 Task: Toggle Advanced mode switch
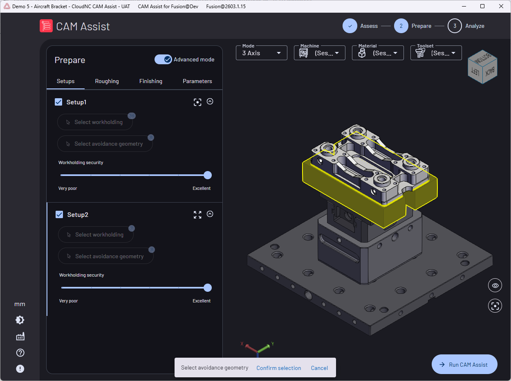pyautogui.click(x=163, y=59)
